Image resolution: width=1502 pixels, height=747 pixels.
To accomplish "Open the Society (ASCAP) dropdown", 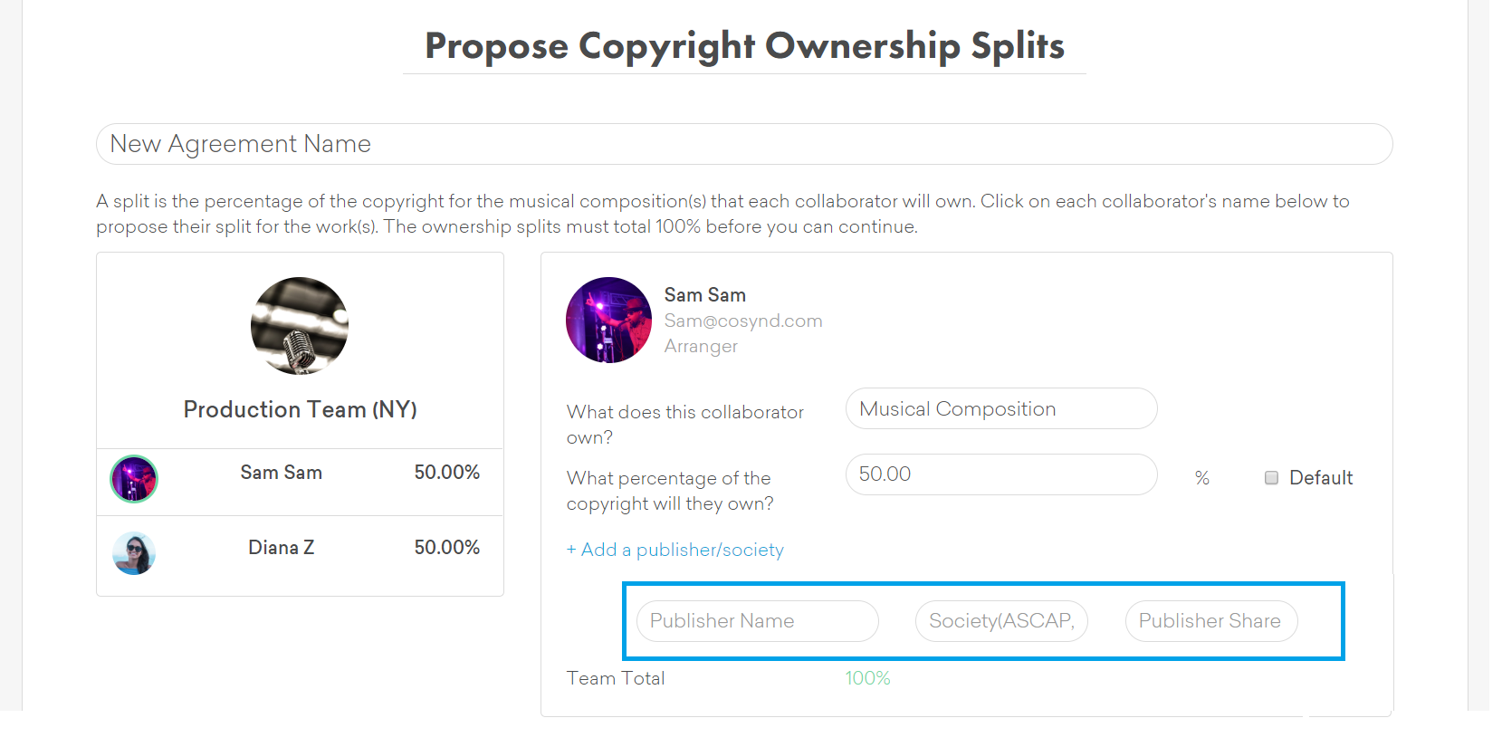I will 1001,621.
